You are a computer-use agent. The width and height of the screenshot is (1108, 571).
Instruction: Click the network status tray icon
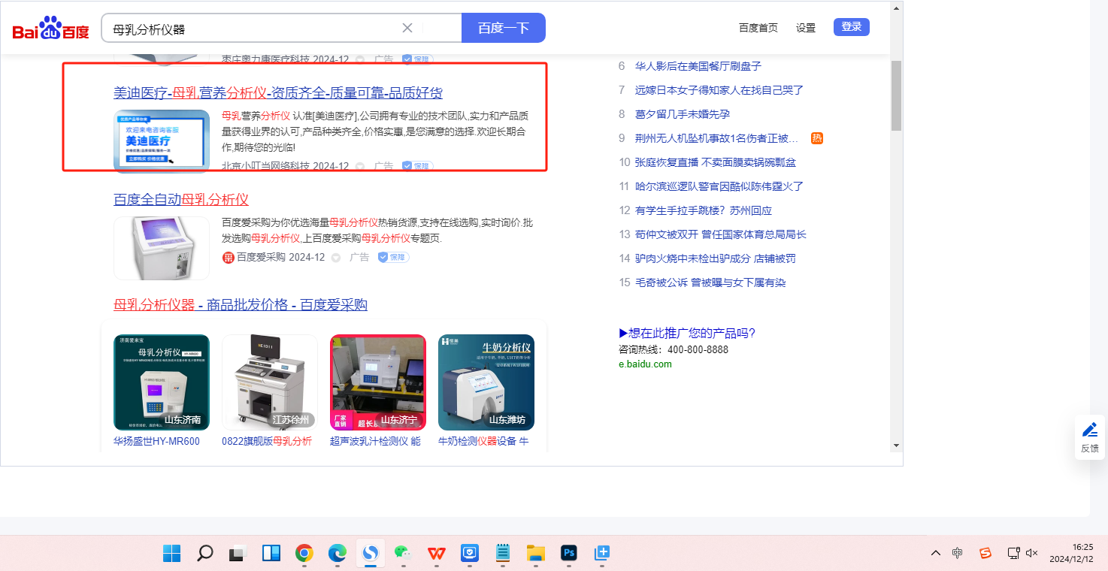point(1013,554)
